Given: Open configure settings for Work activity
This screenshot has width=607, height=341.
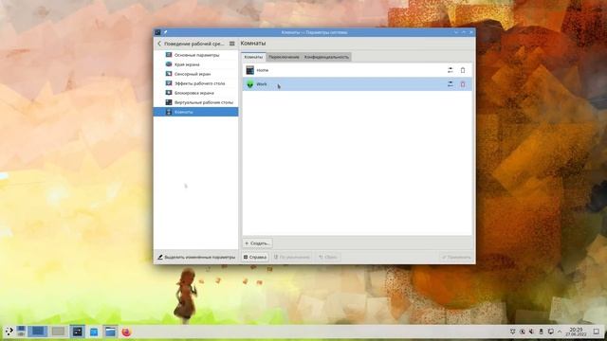Looking at the screenshot, I should point(450,84).
